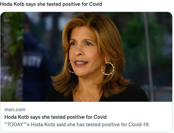Click the white footer area of link card
The width and height of the screenshot is (174, 133).
86,117
